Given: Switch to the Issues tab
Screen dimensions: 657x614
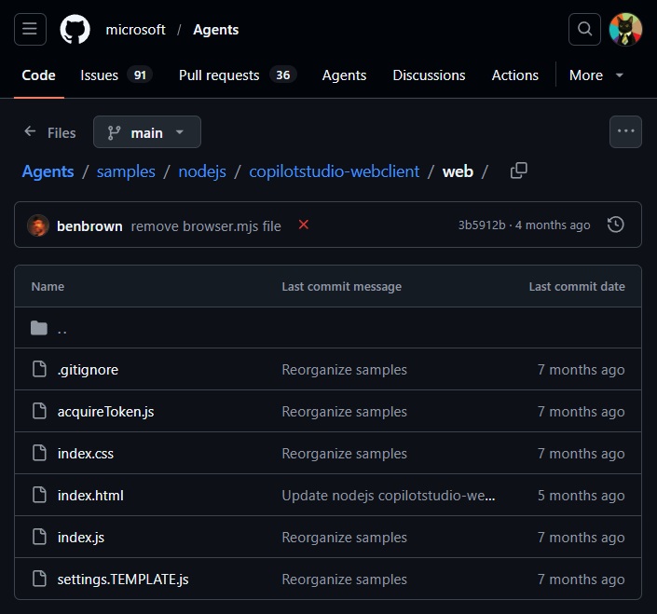Looking at the screenshot, I should 116,75.
